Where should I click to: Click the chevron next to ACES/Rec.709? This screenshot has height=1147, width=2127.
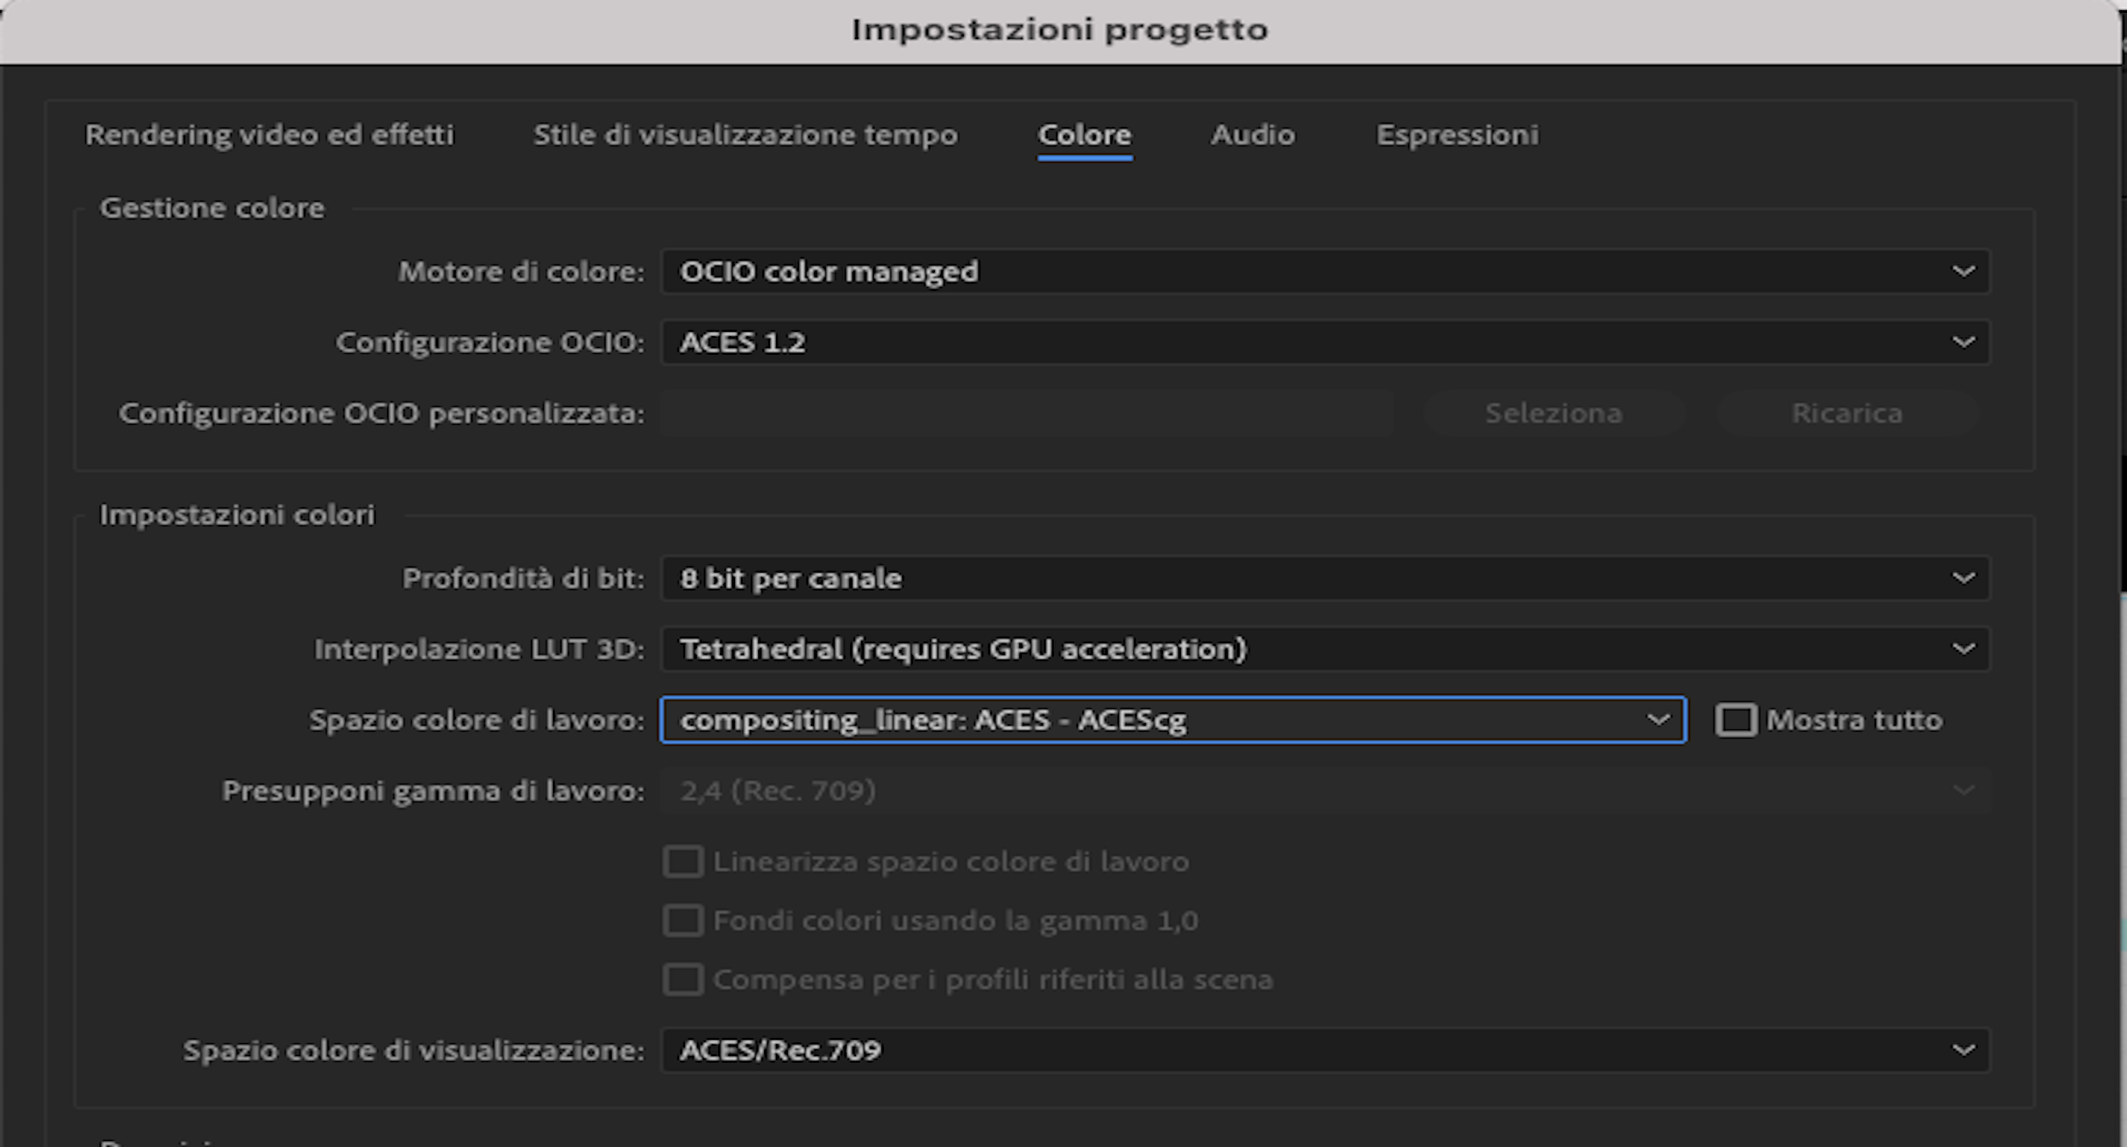(x=1965, y=1050)
